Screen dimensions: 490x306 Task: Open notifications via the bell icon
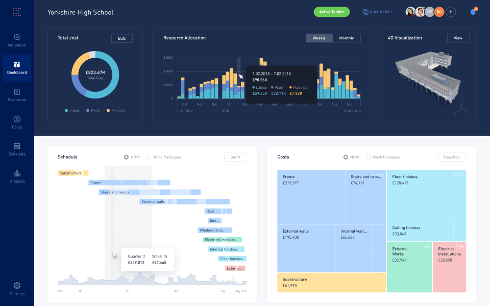point(472,12)
